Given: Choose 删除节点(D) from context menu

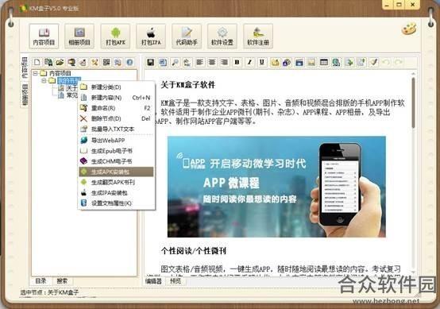Looking at the screenshot, I should click(116, 118).
